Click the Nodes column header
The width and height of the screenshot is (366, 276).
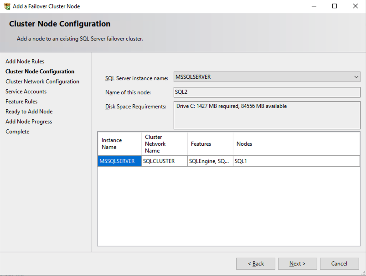(x=296, y=144)
